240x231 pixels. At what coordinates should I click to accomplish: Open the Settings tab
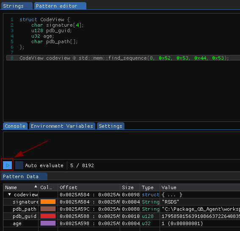110,126
